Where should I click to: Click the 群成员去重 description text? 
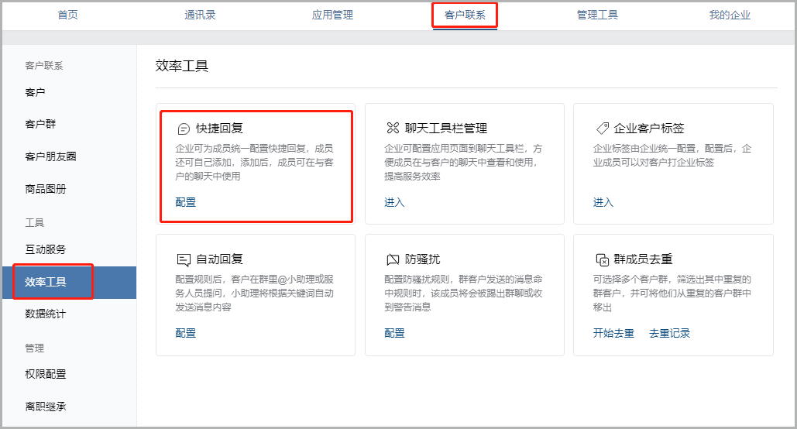click(672, 293)
